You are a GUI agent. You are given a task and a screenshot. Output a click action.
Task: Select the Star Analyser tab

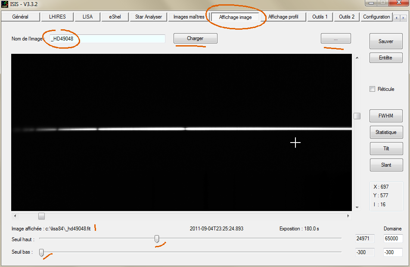coord(148,17)
